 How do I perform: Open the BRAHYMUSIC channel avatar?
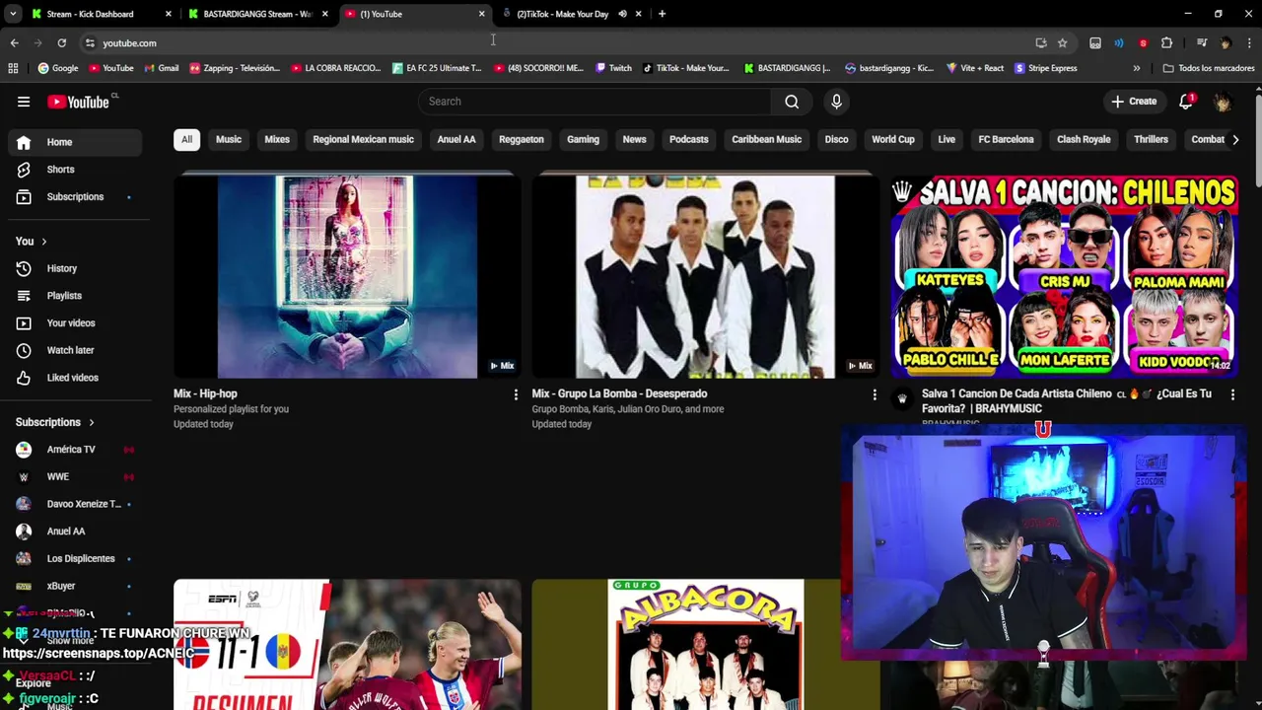[x=901, y=399]
